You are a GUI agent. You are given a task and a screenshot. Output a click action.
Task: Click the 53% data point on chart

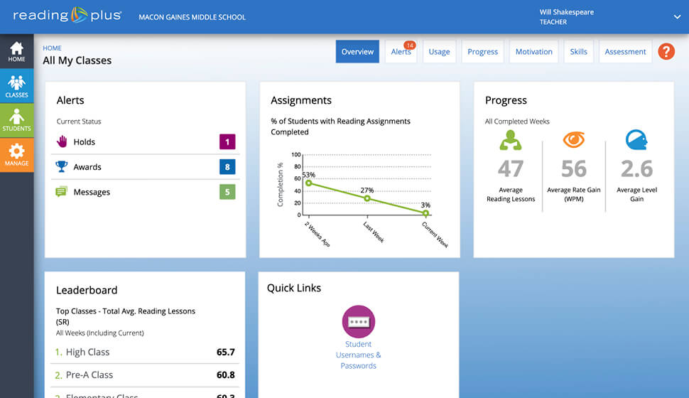pyautogui.click(x=308, y=183)
